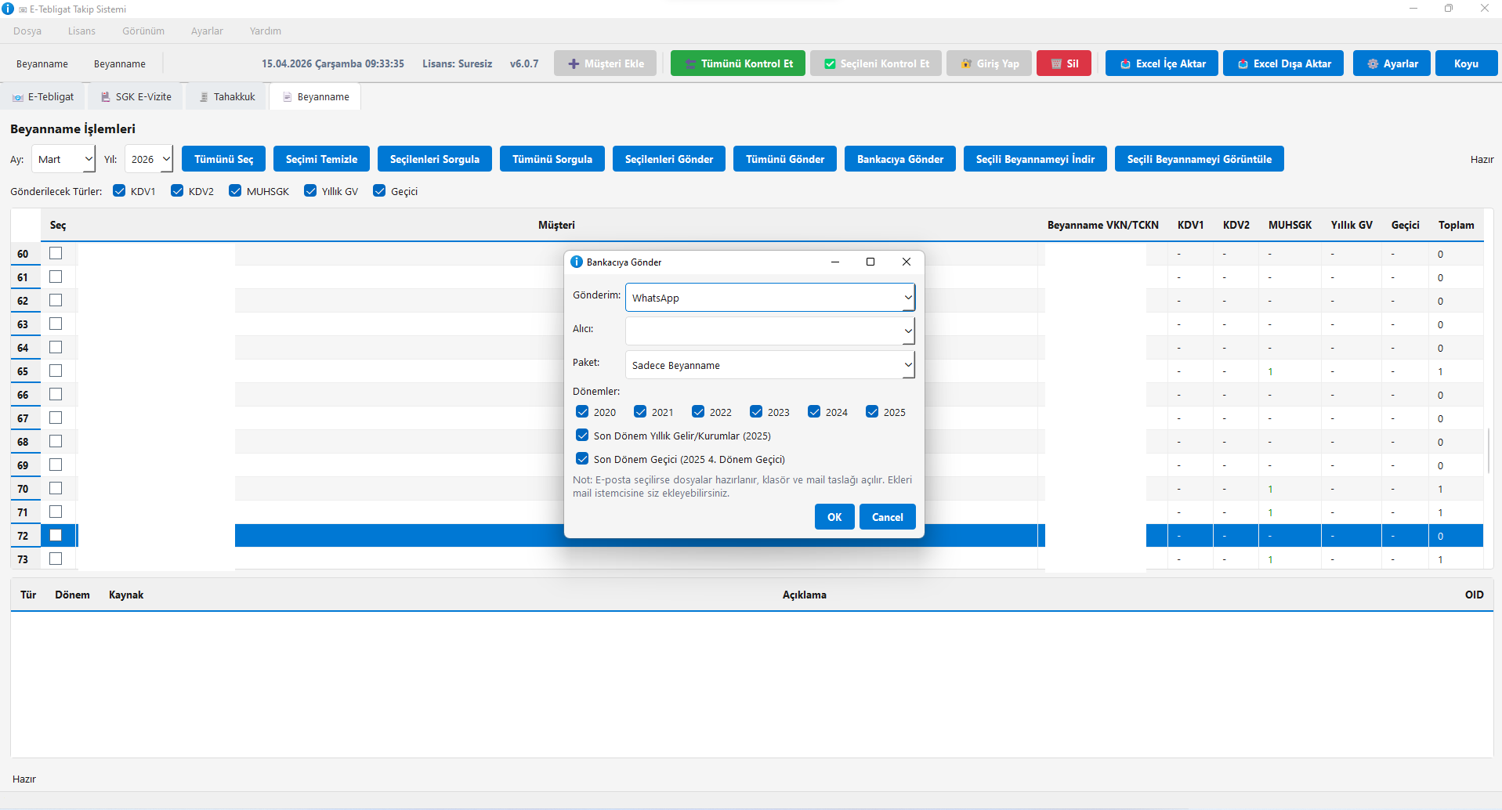The image size is (1502, 810).
Task: Click the trash icon on Sil button
Action: 1055,64
